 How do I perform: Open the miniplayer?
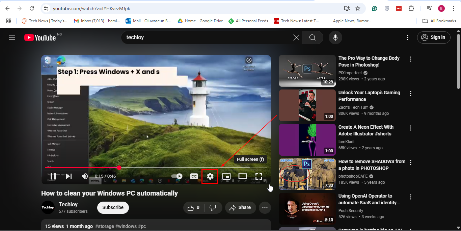[226, 176]
